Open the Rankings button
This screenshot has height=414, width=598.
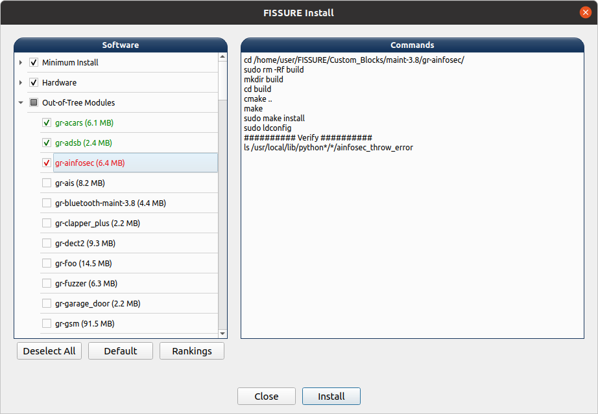tap(192, 351)
